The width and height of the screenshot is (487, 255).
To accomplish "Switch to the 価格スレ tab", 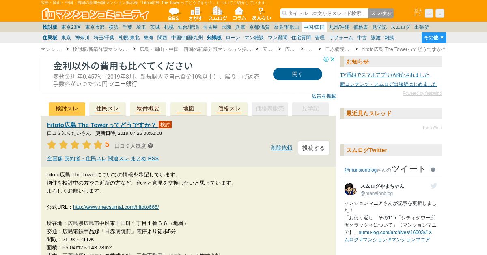I will [x=229, y=109].
